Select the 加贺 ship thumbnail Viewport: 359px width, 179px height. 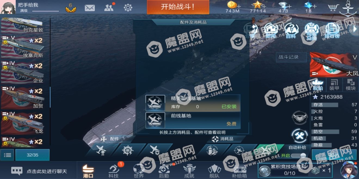(25, 97)
